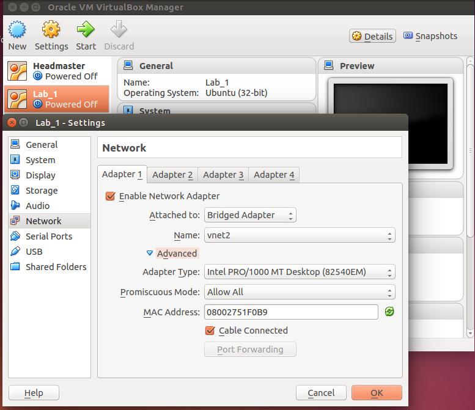Click the System chip icon in details pane
This screenshot has width=475, height=410.
pyautogui.click(x=128, y=110)
